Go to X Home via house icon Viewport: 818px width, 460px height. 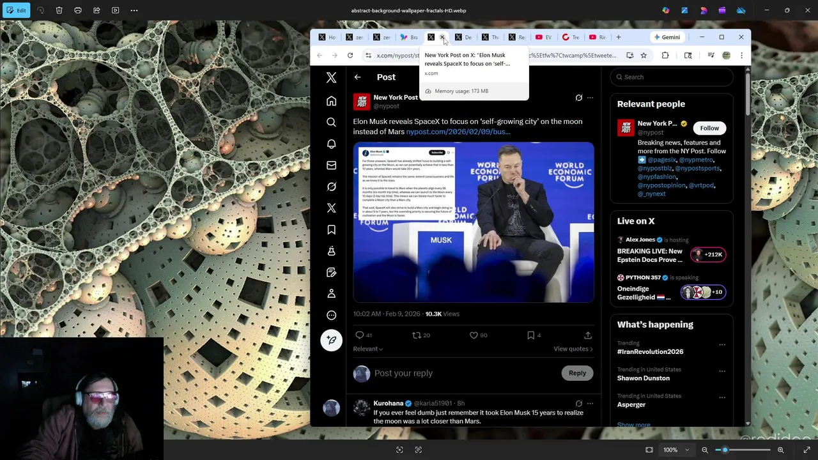point(331,101)
